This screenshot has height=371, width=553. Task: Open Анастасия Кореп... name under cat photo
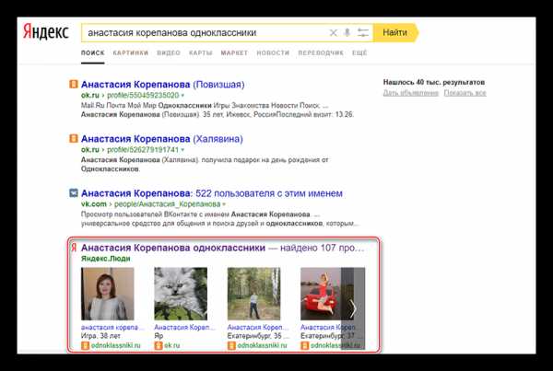tap(185, 328)
